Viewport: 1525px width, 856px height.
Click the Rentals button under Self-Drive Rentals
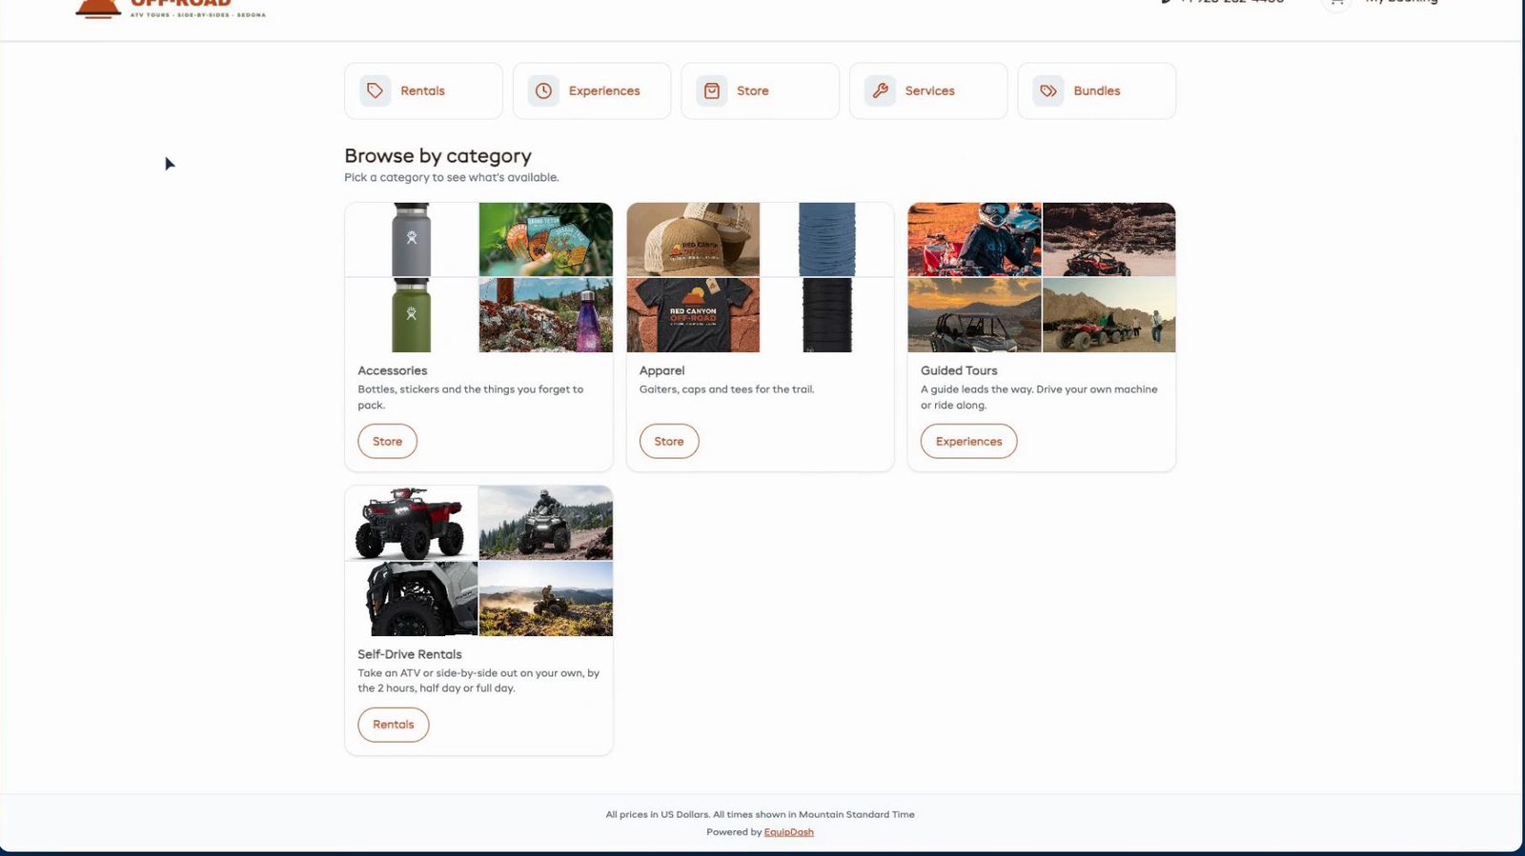tap(394, 725)
